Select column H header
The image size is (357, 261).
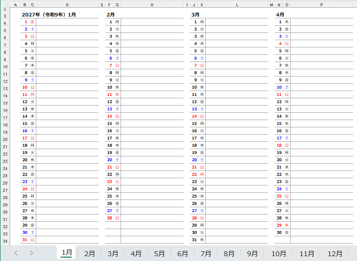click(152, 5)
